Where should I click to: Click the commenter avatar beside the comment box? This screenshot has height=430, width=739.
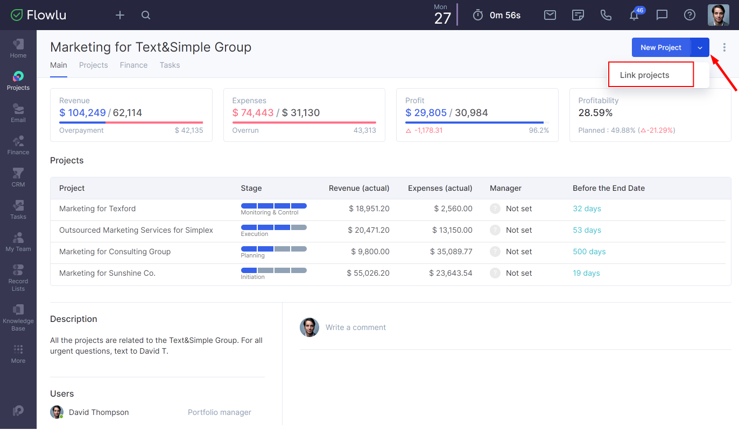click(x=309, y=327)
